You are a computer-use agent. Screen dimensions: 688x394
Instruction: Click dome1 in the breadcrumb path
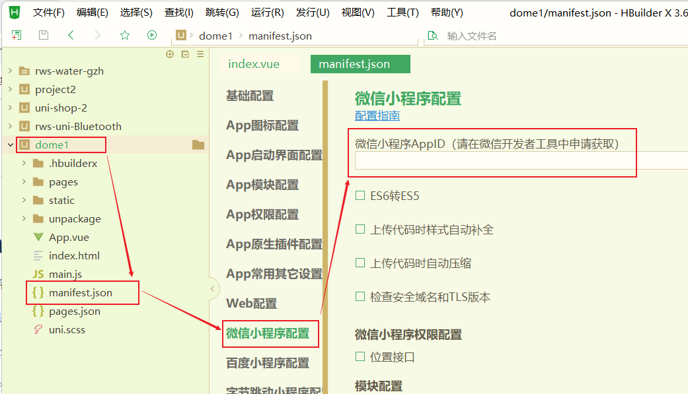tap(215, 36)
